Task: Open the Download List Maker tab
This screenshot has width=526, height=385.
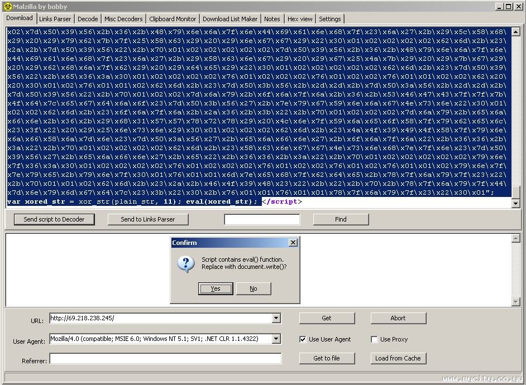Action: [x=230, y=19]
